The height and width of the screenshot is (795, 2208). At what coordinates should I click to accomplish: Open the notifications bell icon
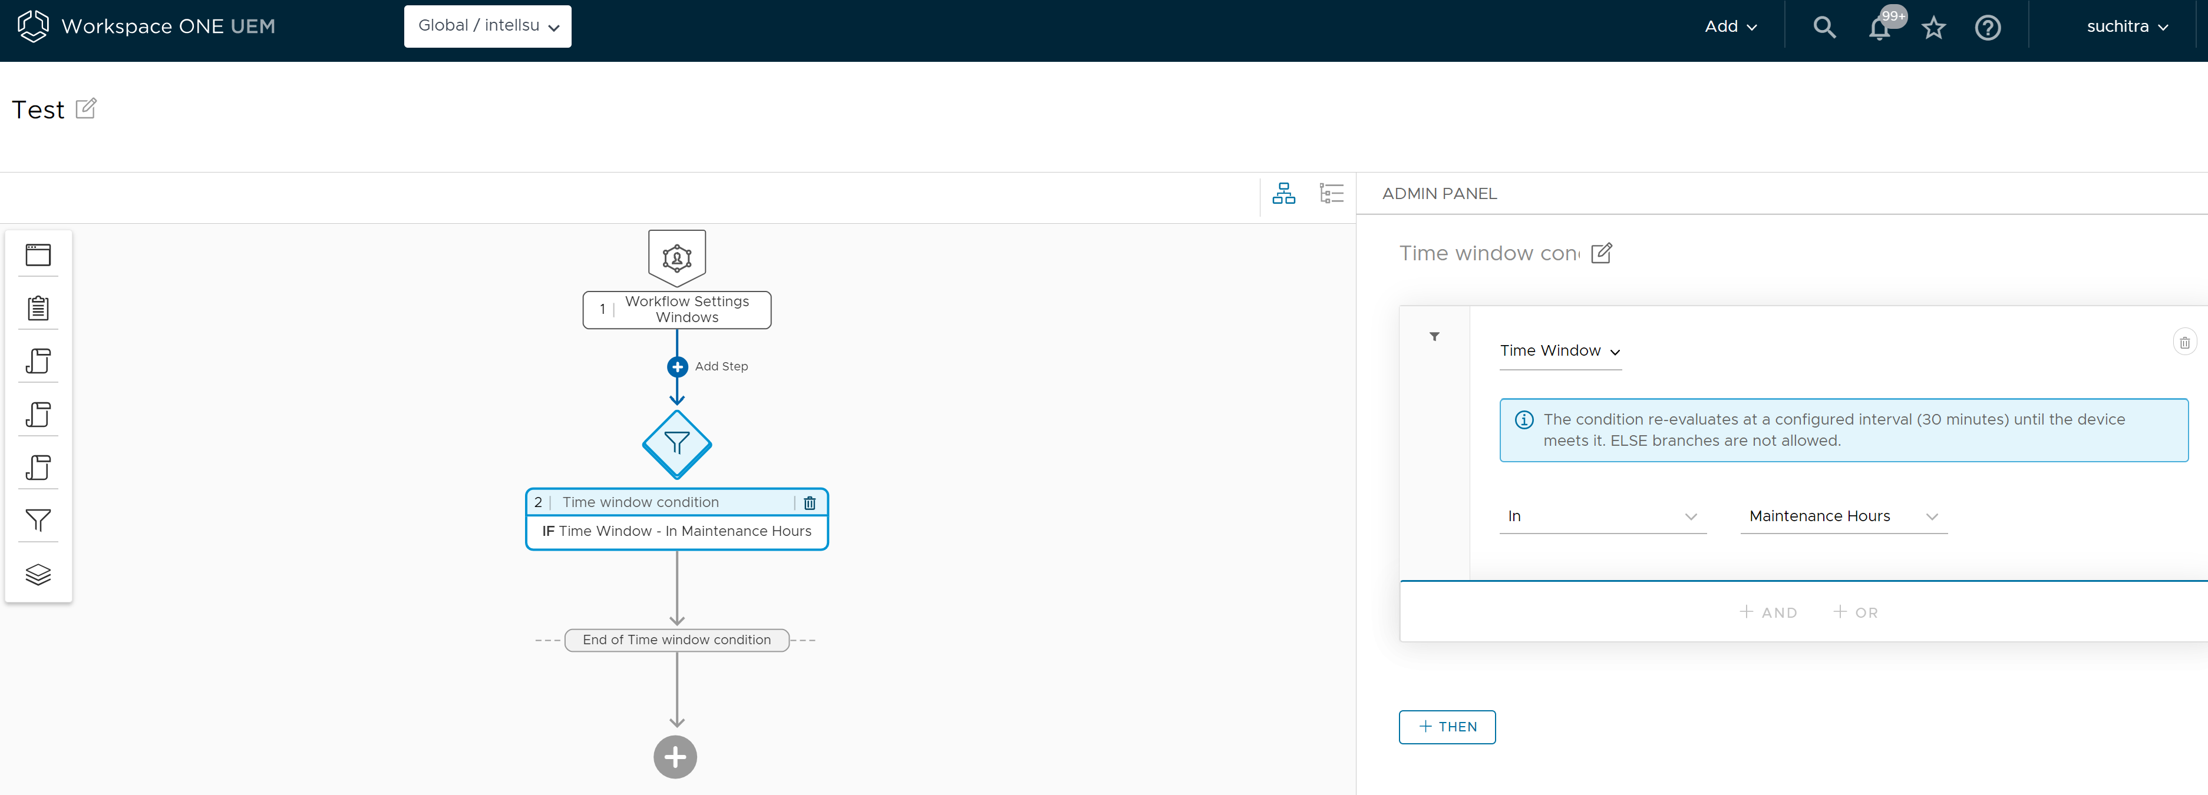coord(1879,28)
